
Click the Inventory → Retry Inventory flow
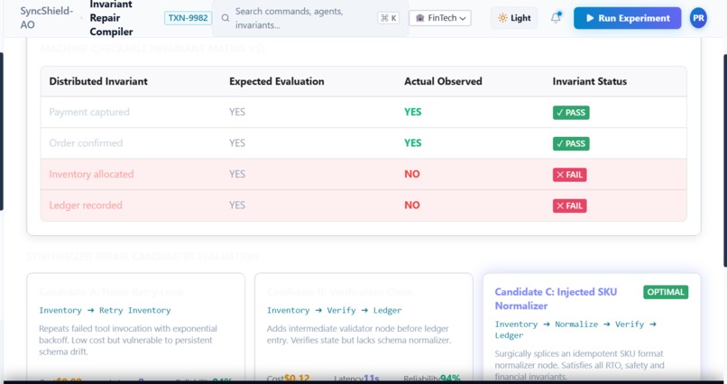click(105, 310)
